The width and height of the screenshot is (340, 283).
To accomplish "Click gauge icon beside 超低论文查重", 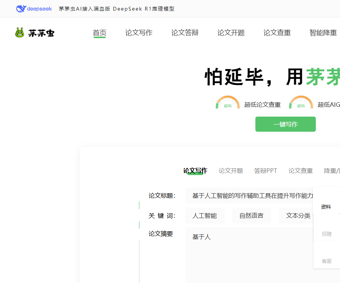I will (x=228, y=102).
